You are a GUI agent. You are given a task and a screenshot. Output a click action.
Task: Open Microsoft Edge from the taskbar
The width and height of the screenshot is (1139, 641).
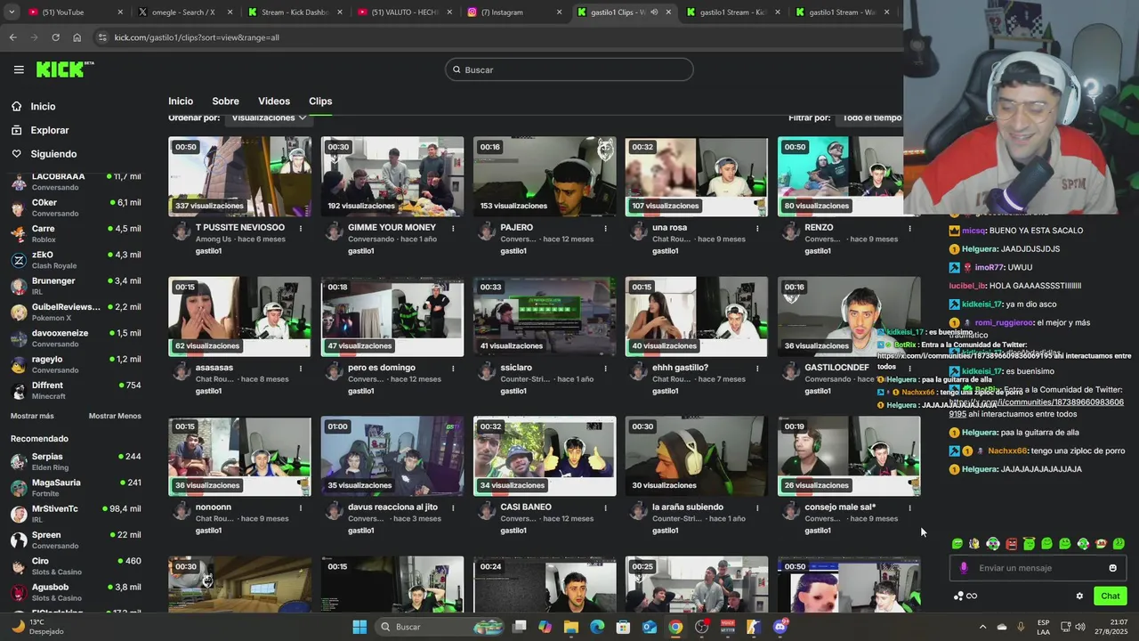point(597,627)
